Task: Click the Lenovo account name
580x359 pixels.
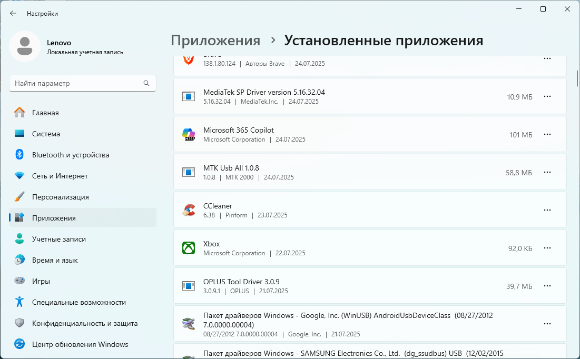Action: [59, 43]
